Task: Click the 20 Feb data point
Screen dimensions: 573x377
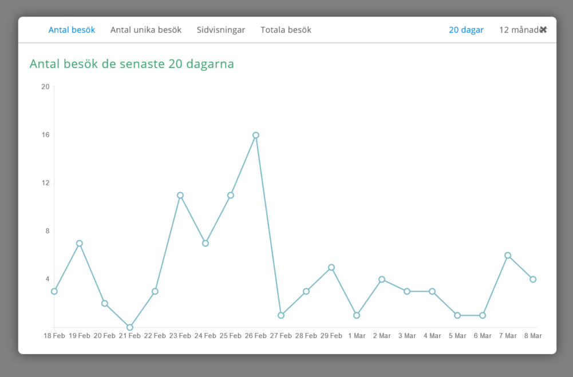Action: coord(105,303)
